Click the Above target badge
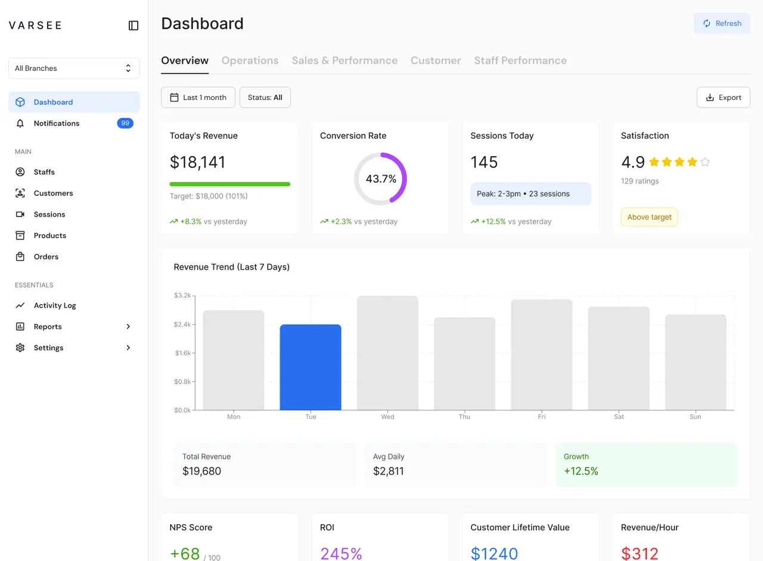 [649, 217]
